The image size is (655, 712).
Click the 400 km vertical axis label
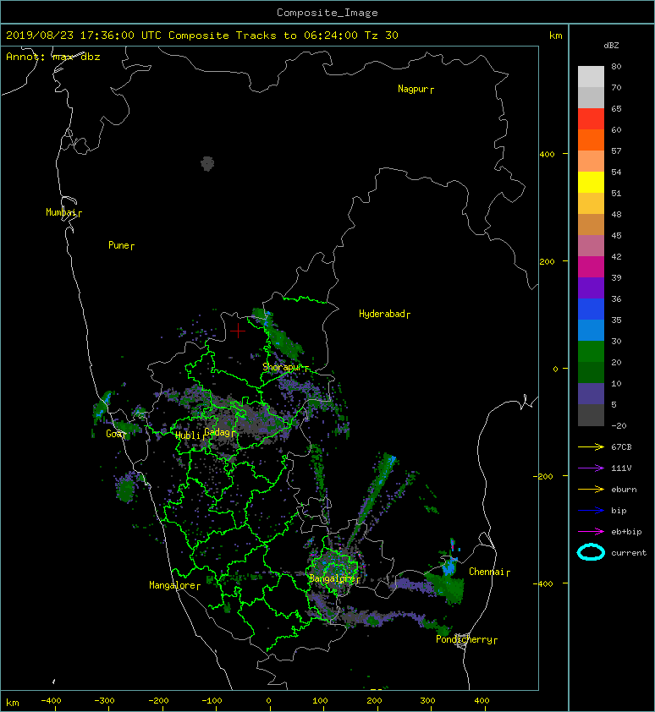point(547,155)
